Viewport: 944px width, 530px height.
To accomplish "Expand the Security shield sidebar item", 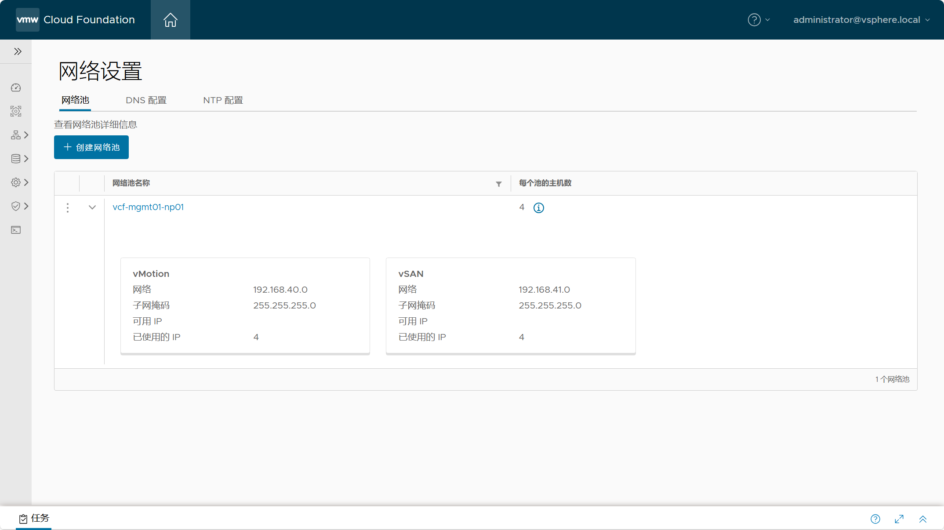I will [x=19, y=206].
